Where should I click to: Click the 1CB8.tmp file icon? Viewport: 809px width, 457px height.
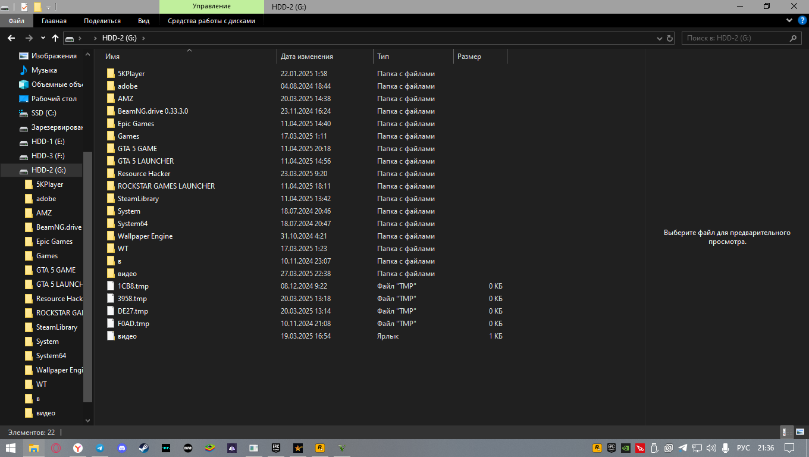(x=110, y=286)
